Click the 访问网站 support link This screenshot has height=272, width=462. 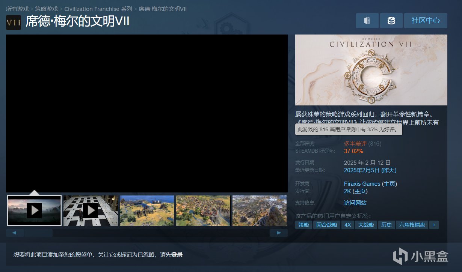pyautogui.click(x=355, y=203)
